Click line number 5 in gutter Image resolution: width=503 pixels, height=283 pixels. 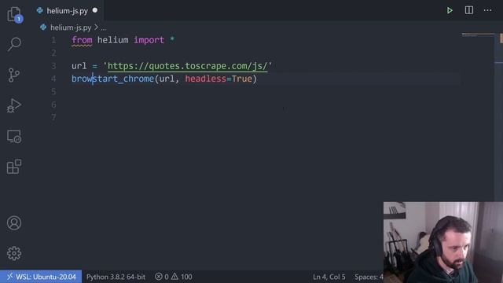pos(53,92)
